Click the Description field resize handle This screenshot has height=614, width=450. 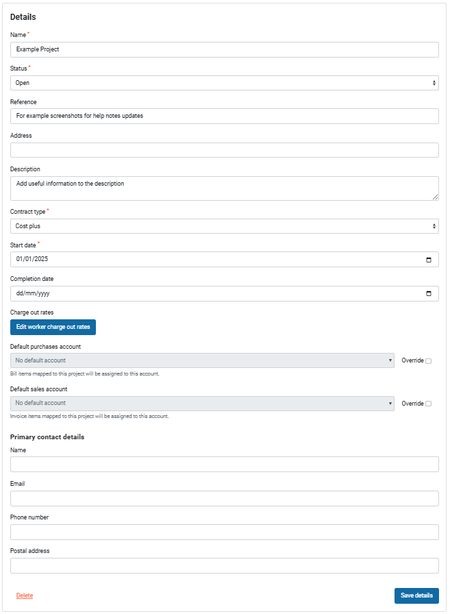(435, 197)
